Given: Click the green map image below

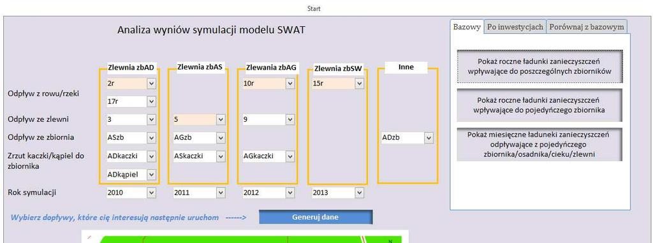Looking at the screenshot, I should click(245, 237).
